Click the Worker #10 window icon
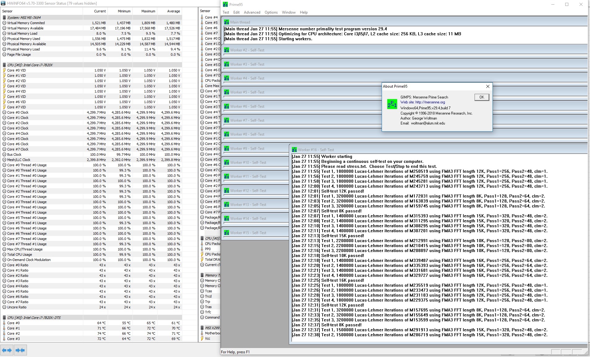 tap(227, 162)
